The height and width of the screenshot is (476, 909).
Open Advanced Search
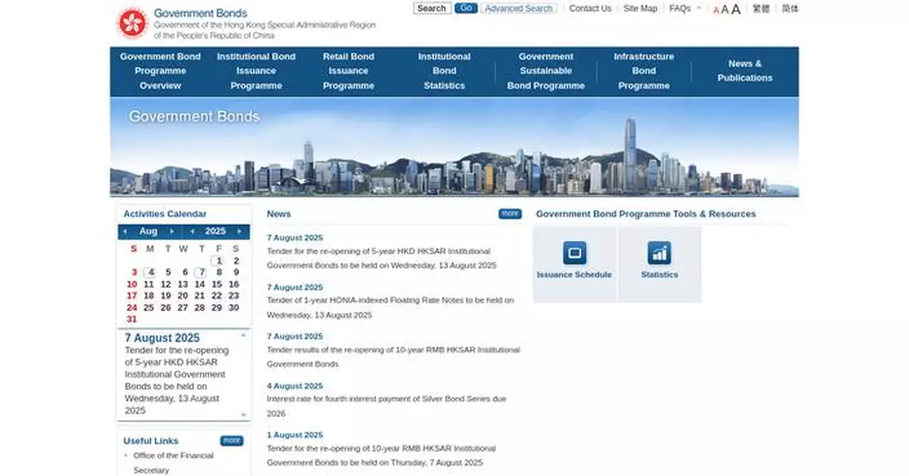point(518,8)
